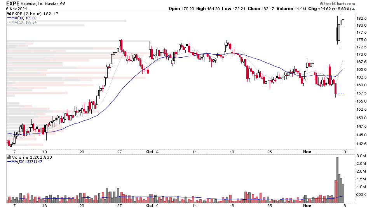Click the 500K volume axis label

(x=361, y=195)
